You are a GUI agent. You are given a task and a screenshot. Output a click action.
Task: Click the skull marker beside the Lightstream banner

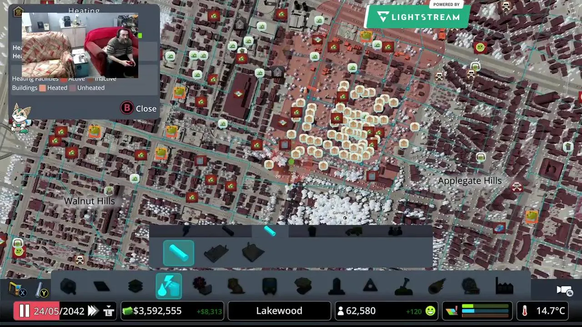click(506, 6)
